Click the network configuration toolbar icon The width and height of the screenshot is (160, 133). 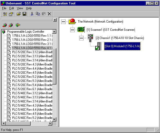click(5, 14)
